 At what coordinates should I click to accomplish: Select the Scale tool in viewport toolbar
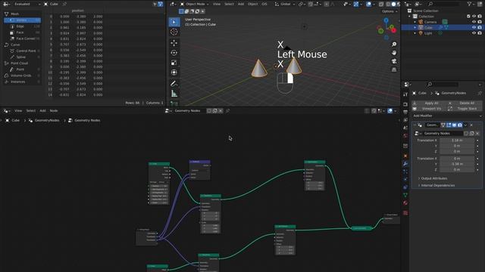pyautogui.click(x=174, y=63)
